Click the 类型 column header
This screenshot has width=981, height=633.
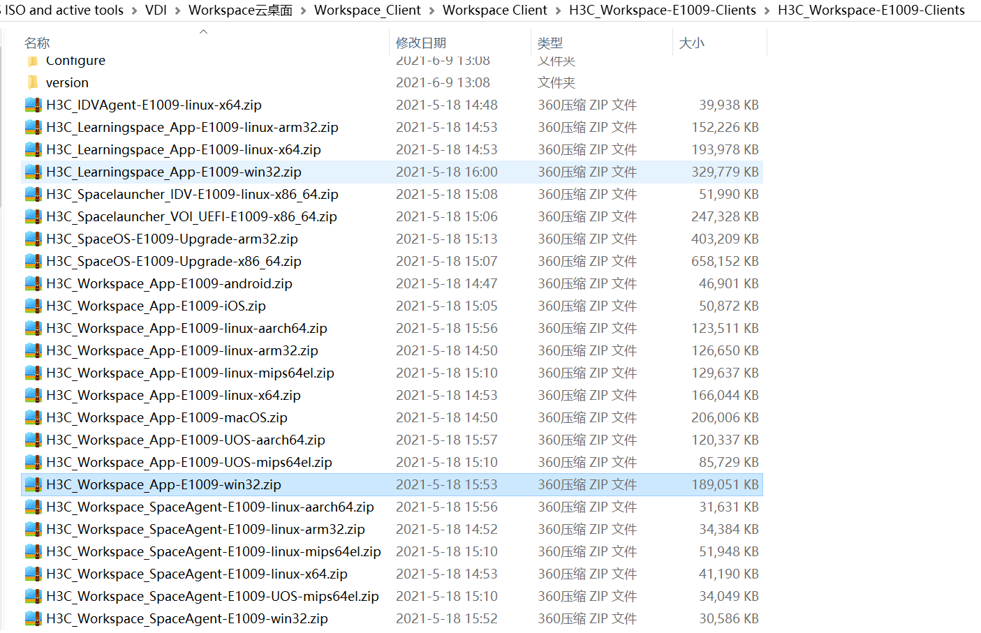tap(550, 43)
